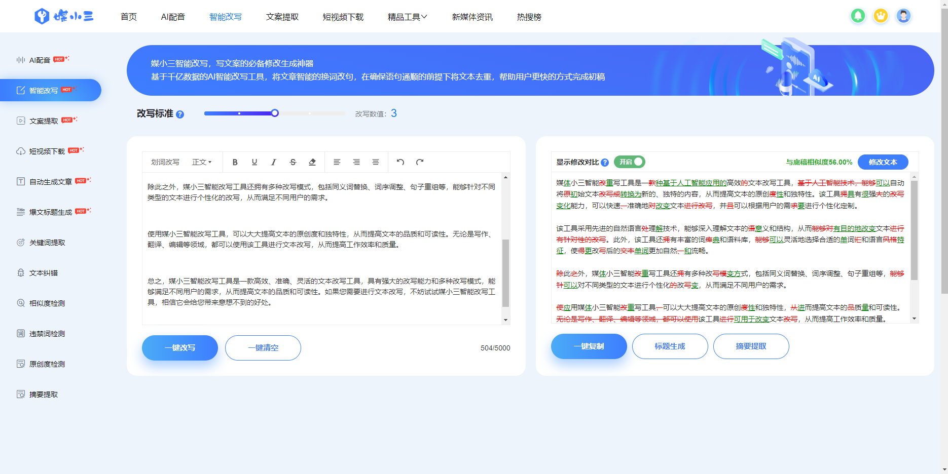The height and width of the screenshot is (474, 948).
Task: Click the AI配音 sidebar waveform icon
Action: [x=21, y=60]
